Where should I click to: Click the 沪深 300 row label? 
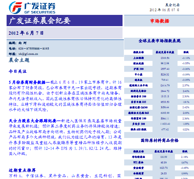tap(138, 69)
